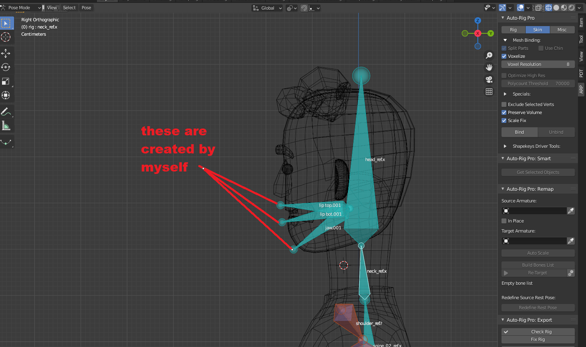Click the blue Z axis gizmo

pos(478,20)
